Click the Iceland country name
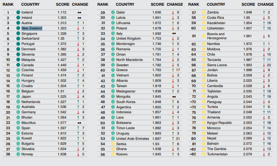 click(27, 12)
